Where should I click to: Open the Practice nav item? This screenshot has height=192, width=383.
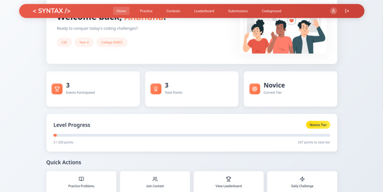coord(146,11)
